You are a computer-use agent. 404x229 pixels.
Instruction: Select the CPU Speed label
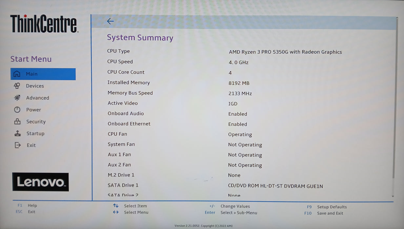(120, 62)
